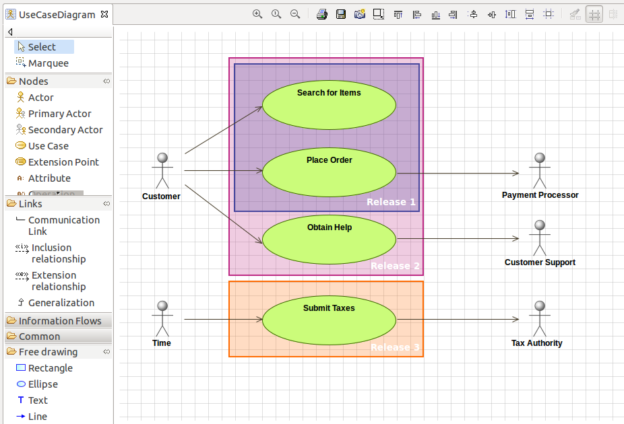The height and width of the screenshot is (424, 624).
Task: Select the Obtain Help use case
Action: (x=329, y=240)
